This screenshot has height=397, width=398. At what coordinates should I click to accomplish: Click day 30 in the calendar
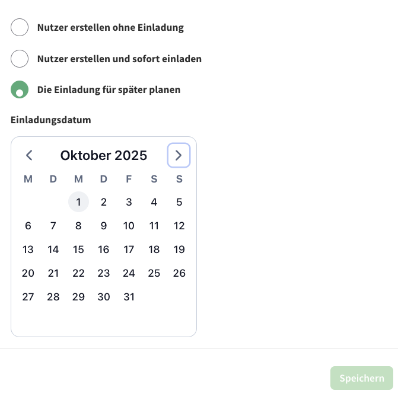pyautogui.click(x=104, y=297)
